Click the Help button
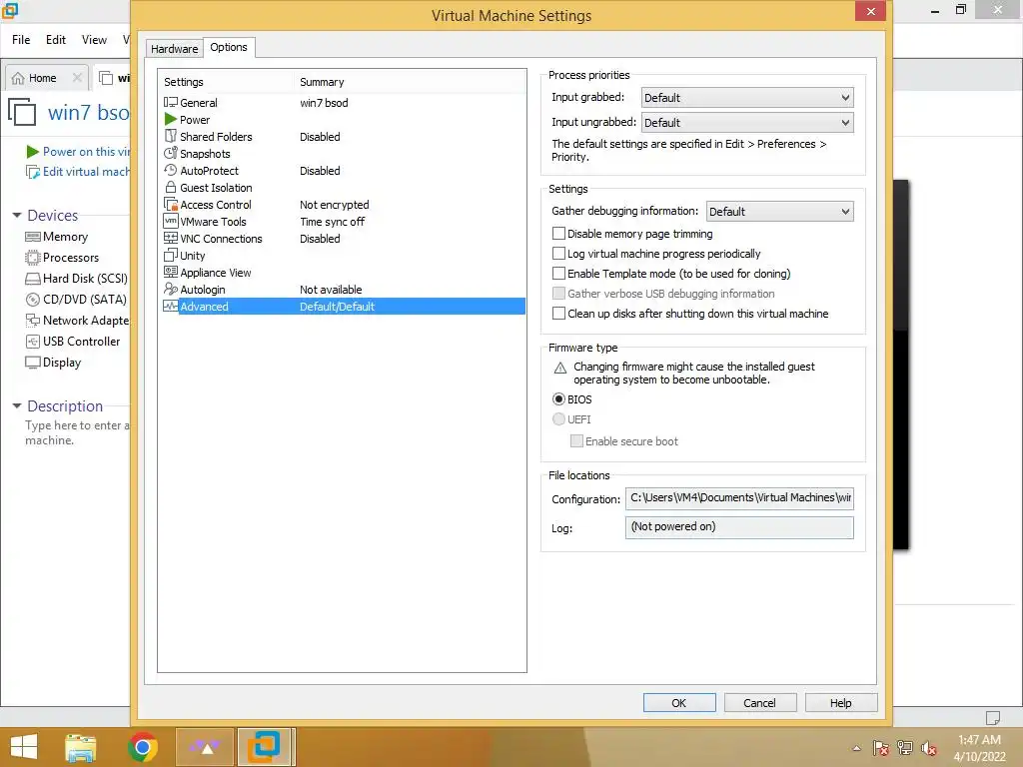The image size is (1023, 767). click(x=841, y=703)
